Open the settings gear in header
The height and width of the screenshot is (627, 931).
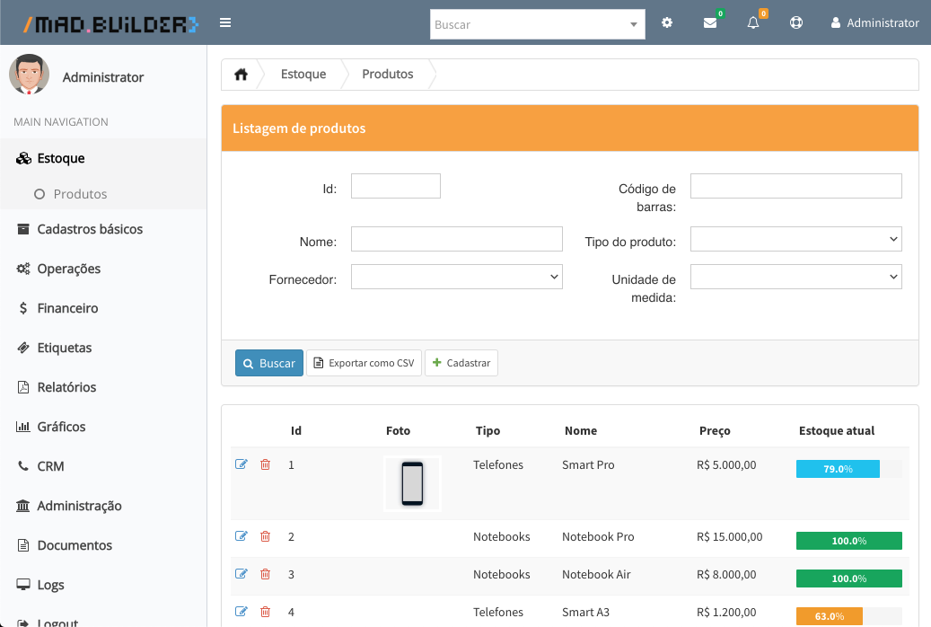[667, 22]
